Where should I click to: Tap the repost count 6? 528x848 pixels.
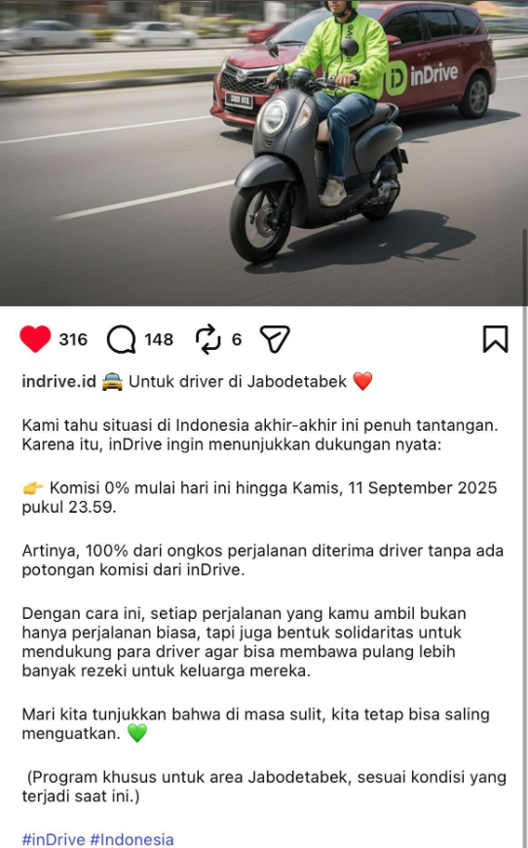click(237, 339)
